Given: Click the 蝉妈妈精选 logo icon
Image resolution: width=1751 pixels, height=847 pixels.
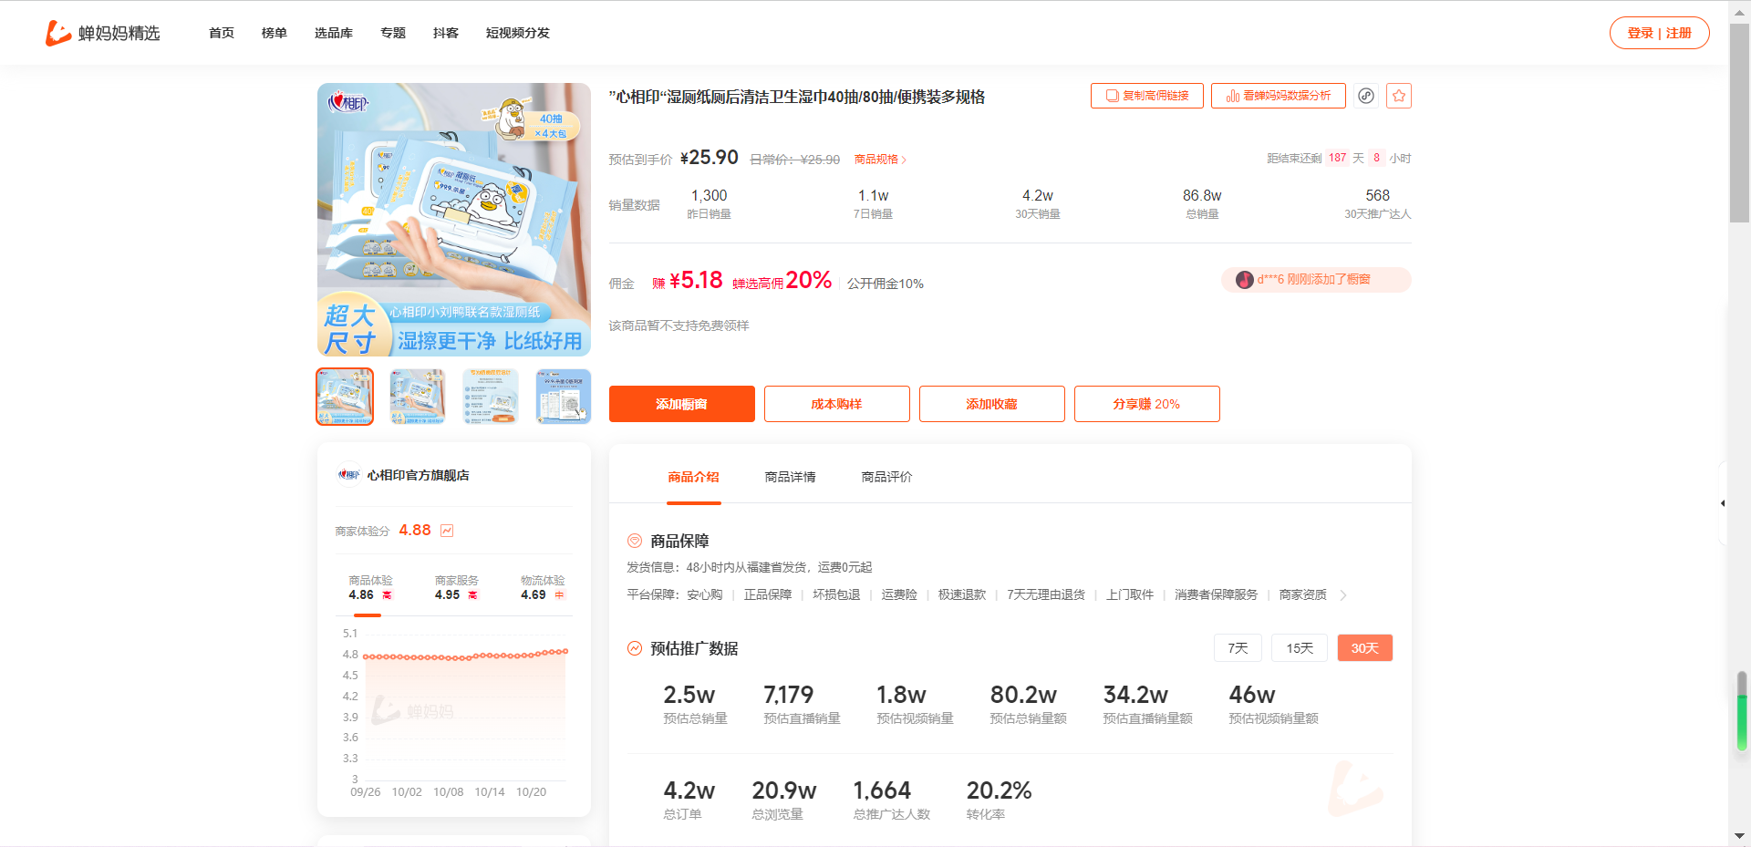Looking at the screenshot, I should pos(58,33).
